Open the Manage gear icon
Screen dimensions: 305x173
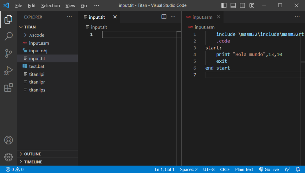tap(8, 157)
